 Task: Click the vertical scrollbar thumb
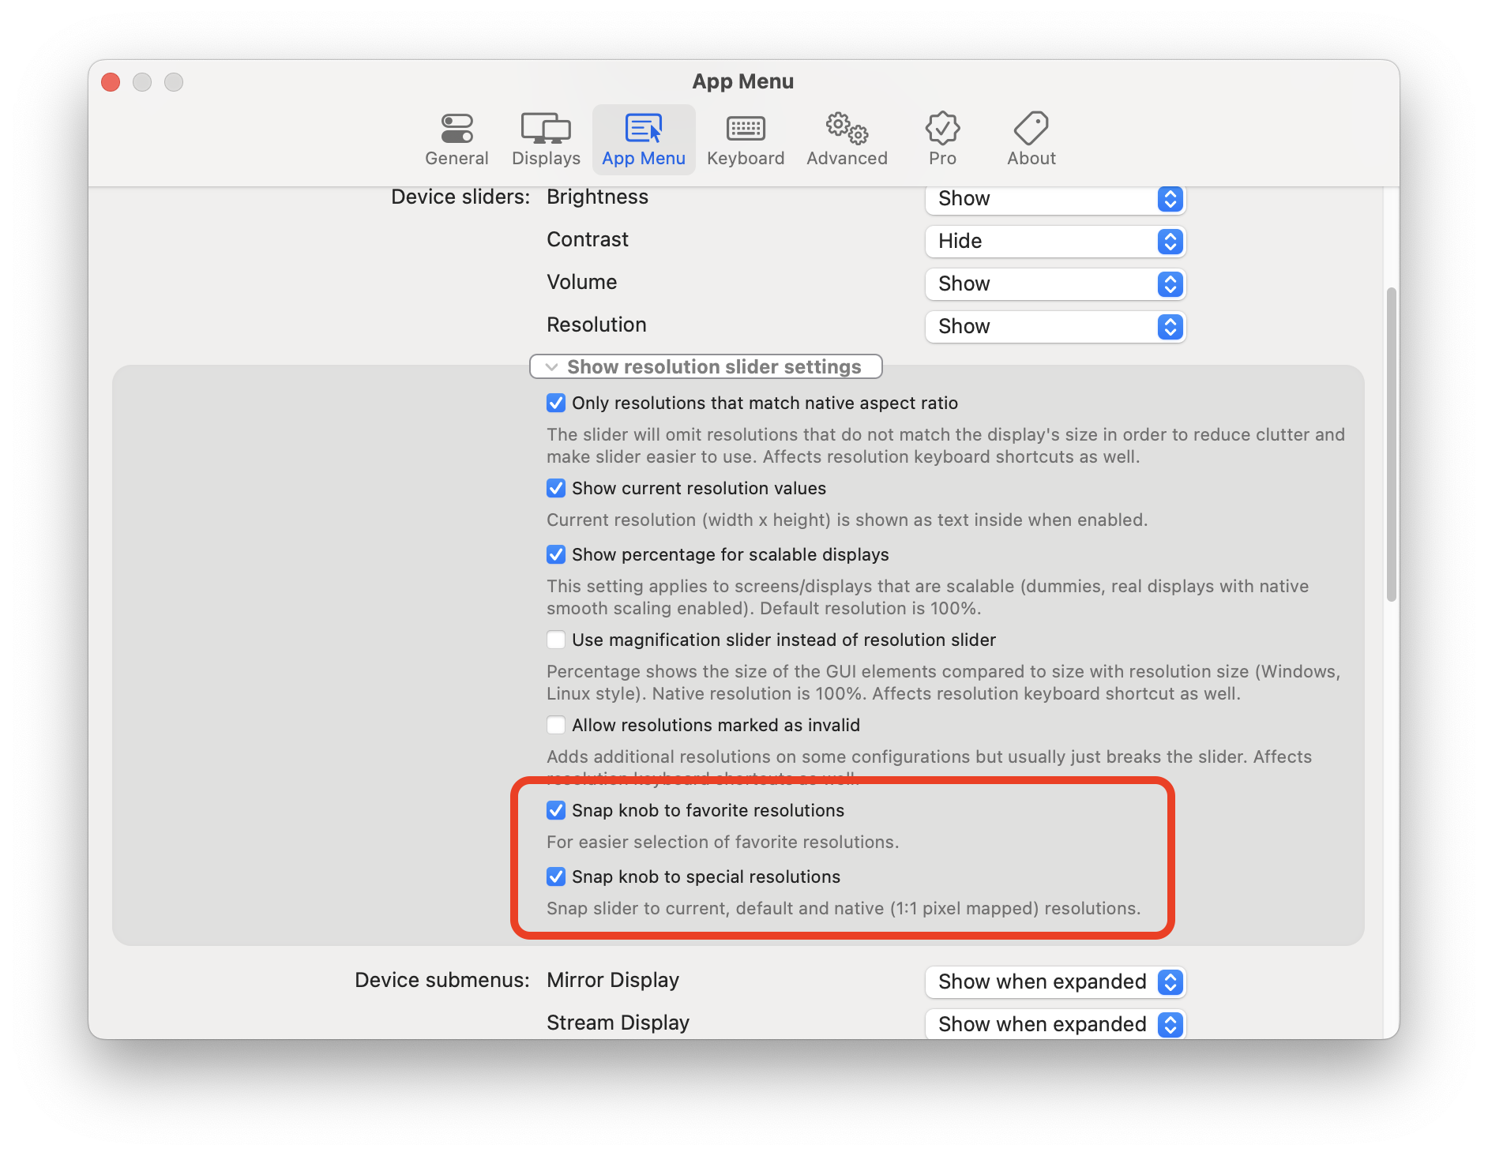(x=1391, y=445)
